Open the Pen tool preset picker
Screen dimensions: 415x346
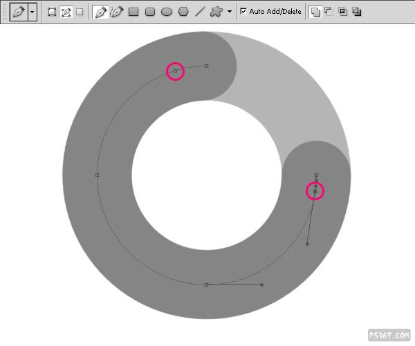[x=18, y=12]
